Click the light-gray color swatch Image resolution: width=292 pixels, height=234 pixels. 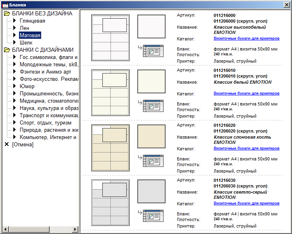(151, 191)
